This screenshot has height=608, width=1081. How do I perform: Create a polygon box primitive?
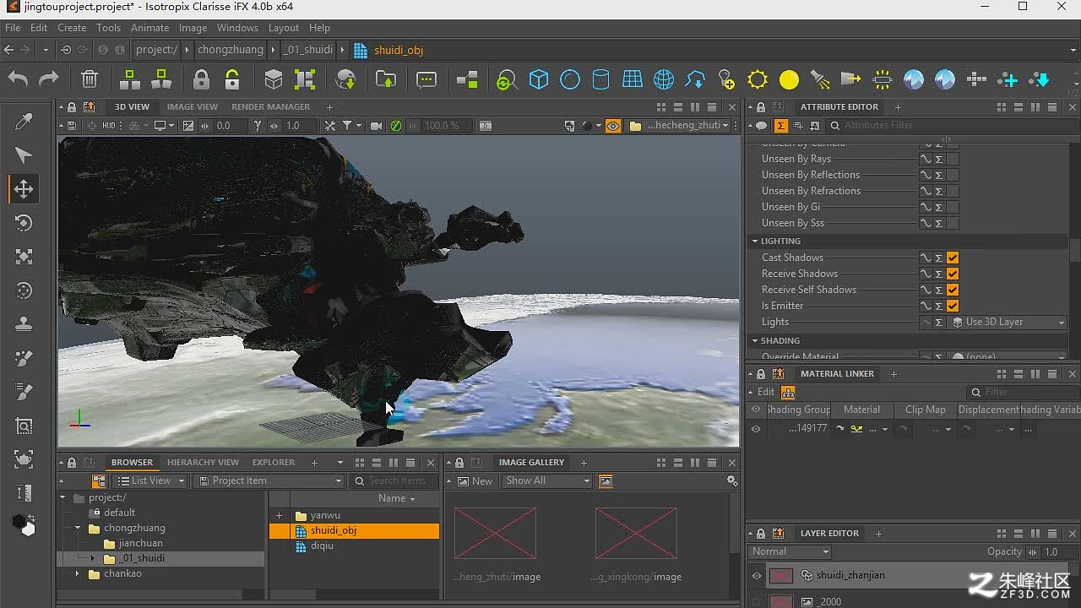pos(539,79)
